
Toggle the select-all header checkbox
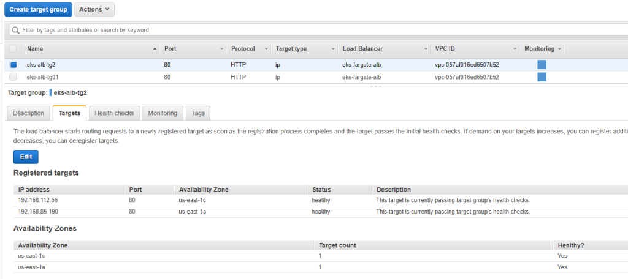13,49
